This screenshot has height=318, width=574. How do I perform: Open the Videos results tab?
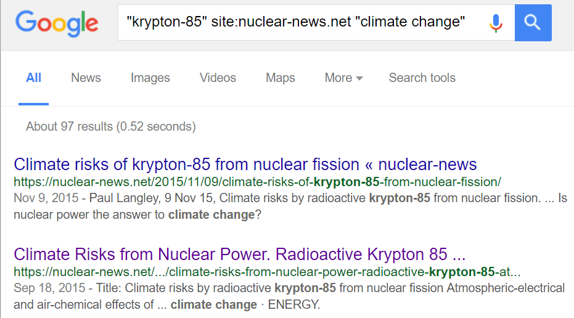pos(218,78)
